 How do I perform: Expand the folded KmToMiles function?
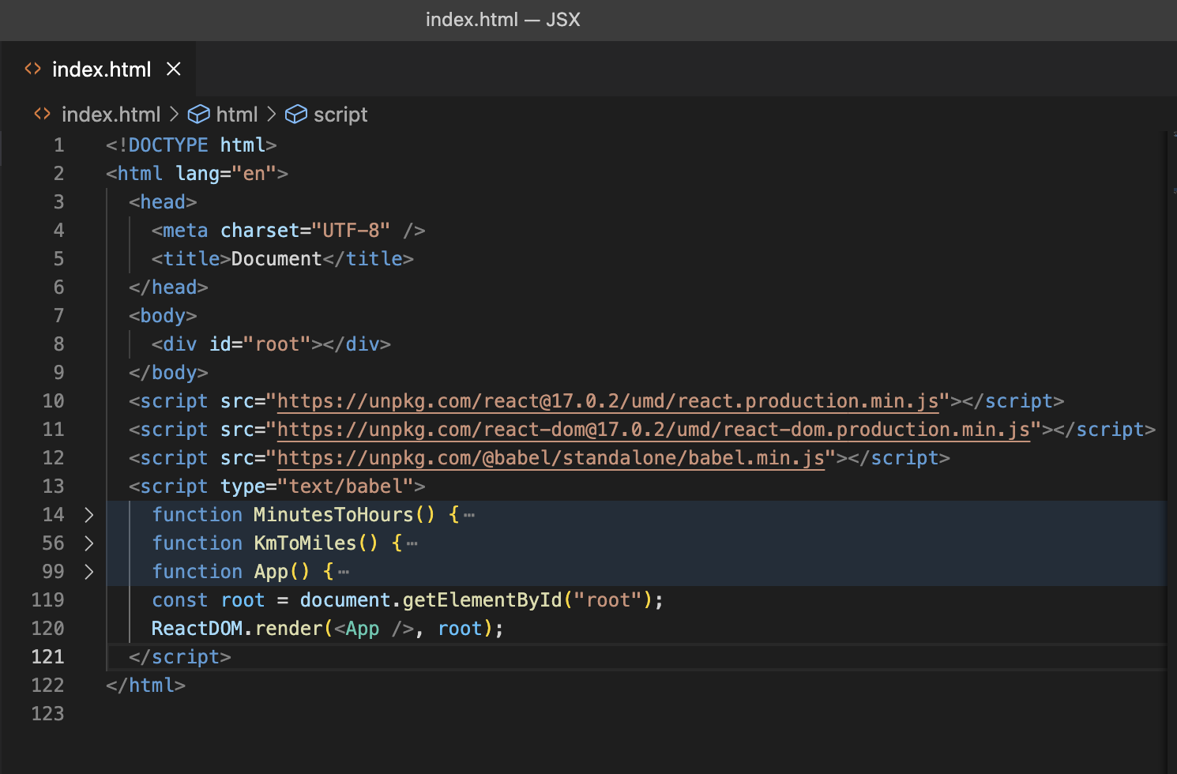click(x=89, y=543)
